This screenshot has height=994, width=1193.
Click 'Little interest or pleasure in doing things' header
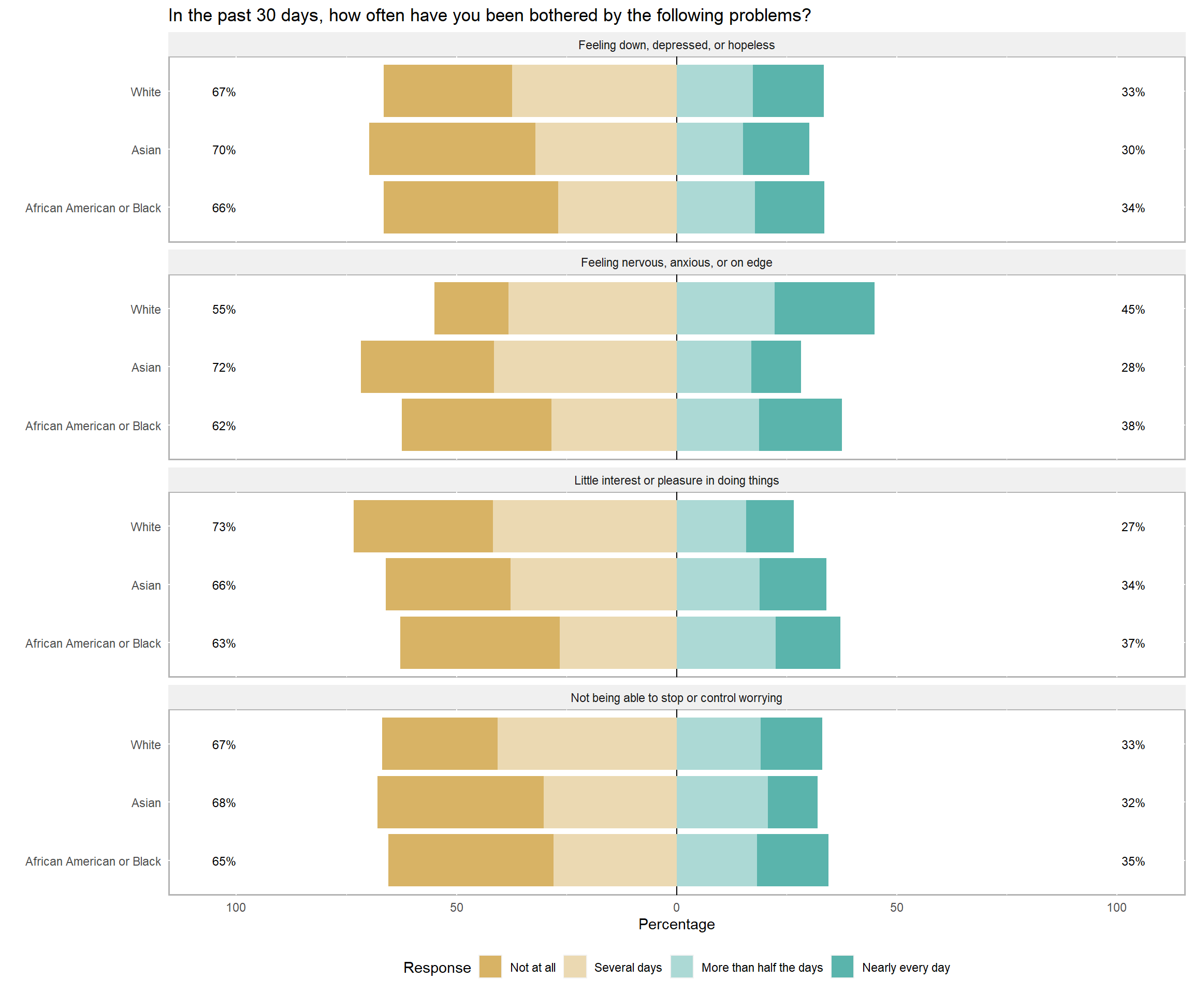click(676, 480)
